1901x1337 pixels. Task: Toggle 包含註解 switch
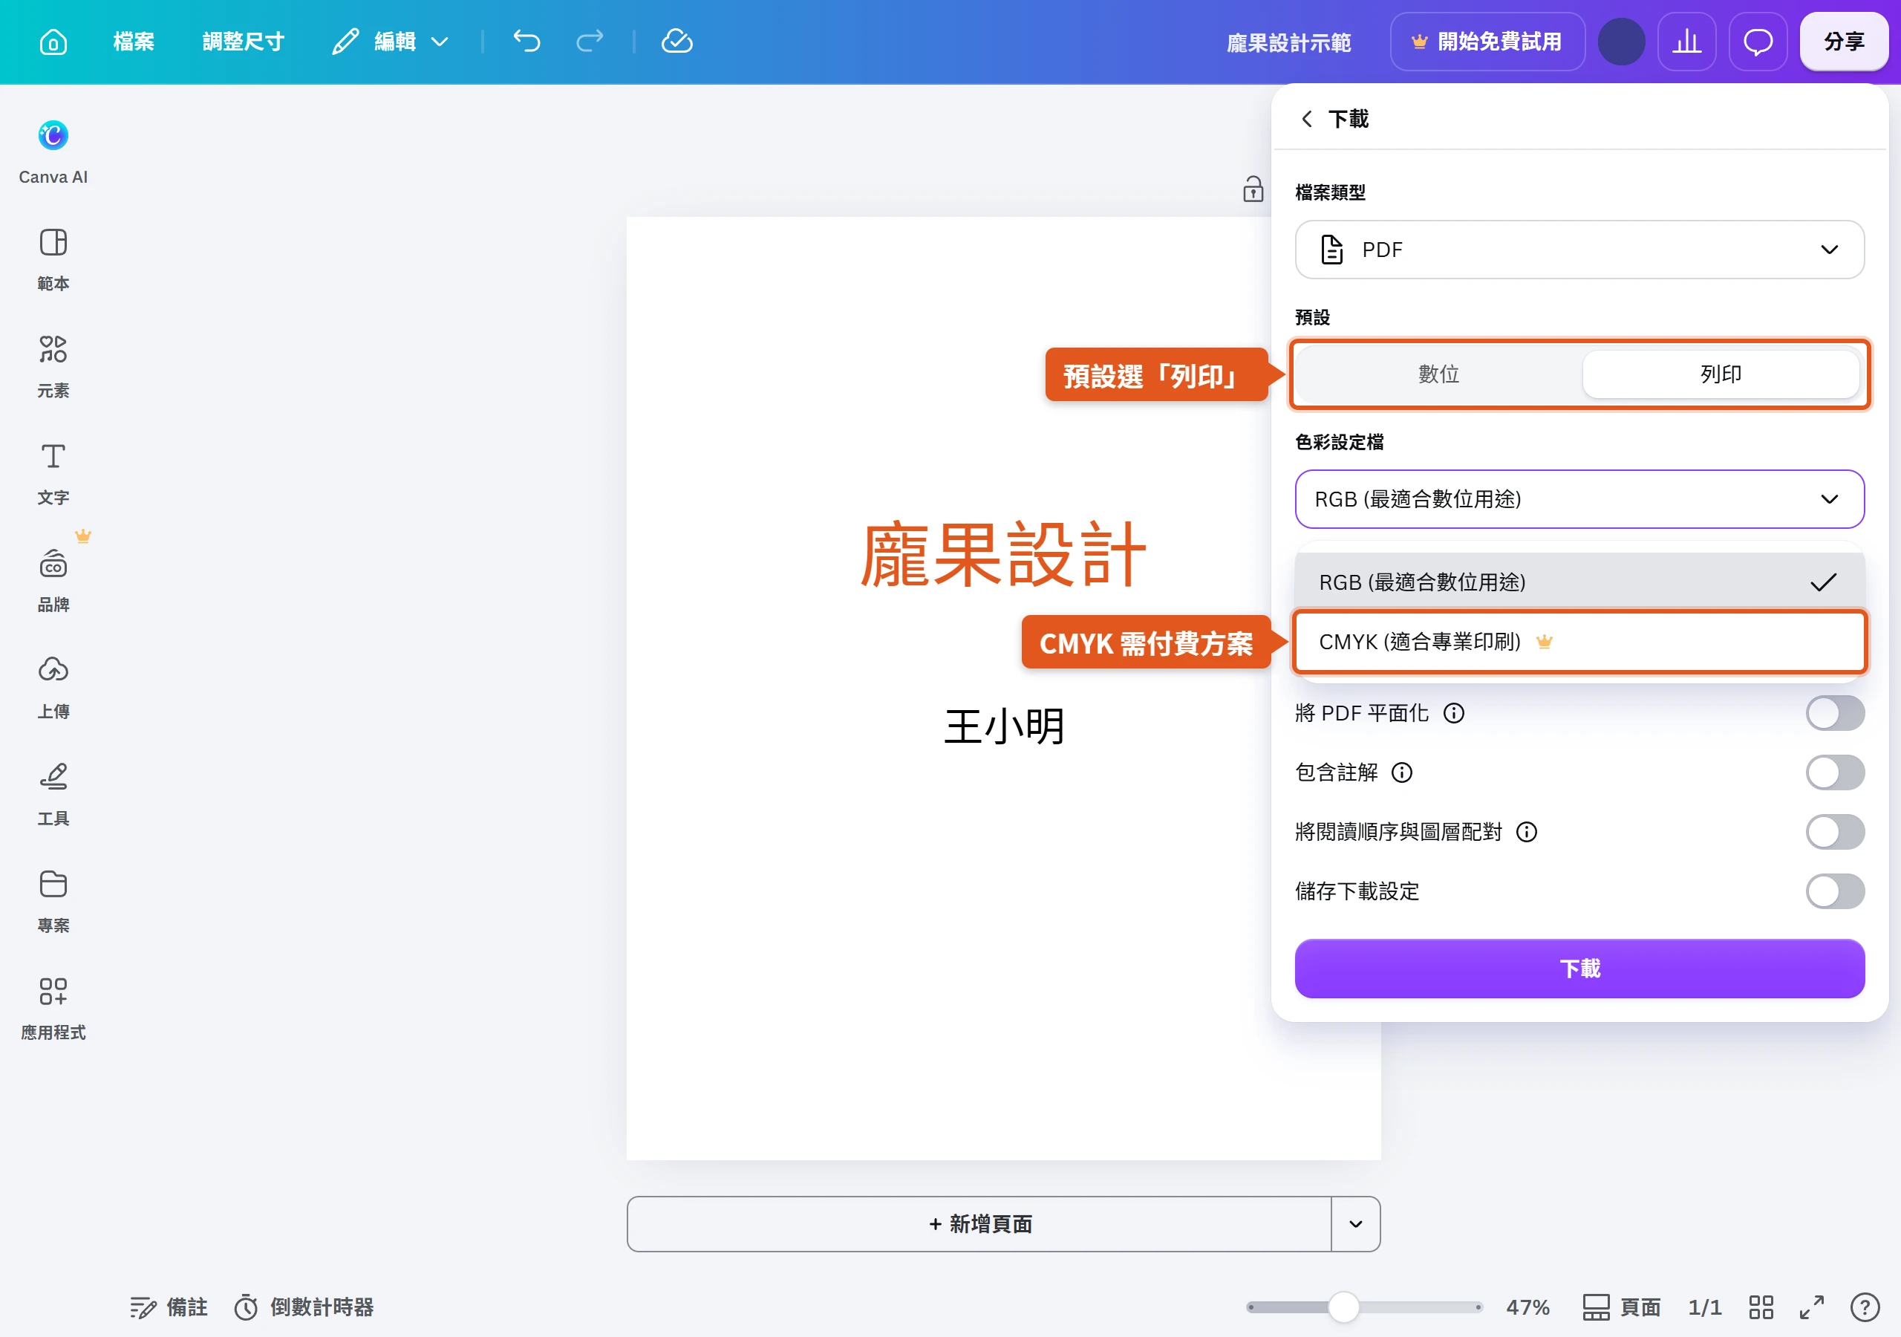click(1835, 773)
